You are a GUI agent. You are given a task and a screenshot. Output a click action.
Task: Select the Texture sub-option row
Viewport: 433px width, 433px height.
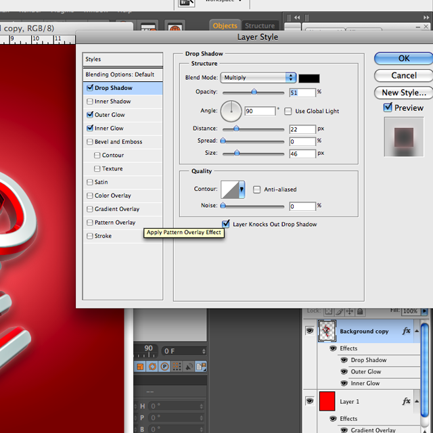pos(122,168)
